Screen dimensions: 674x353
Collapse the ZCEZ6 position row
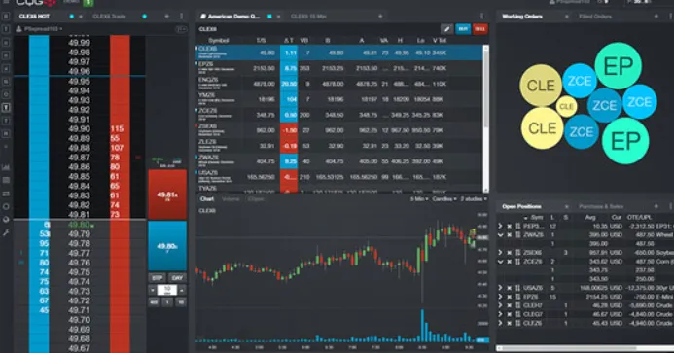click(x=500, y=262)
